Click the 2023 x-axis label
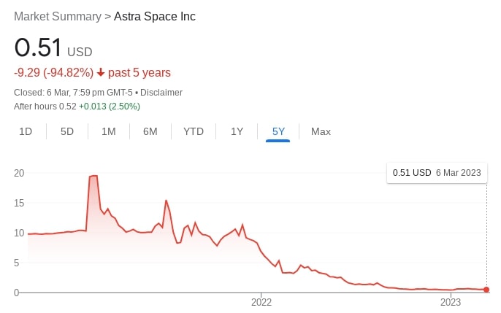The height and width of the screenshot is (313, 501). tap(451, 302)
